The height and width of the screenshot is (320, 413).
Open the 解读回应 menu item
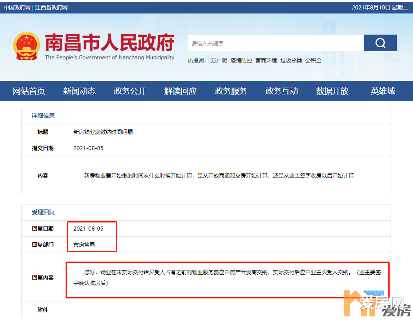click(x=180, y=91)
